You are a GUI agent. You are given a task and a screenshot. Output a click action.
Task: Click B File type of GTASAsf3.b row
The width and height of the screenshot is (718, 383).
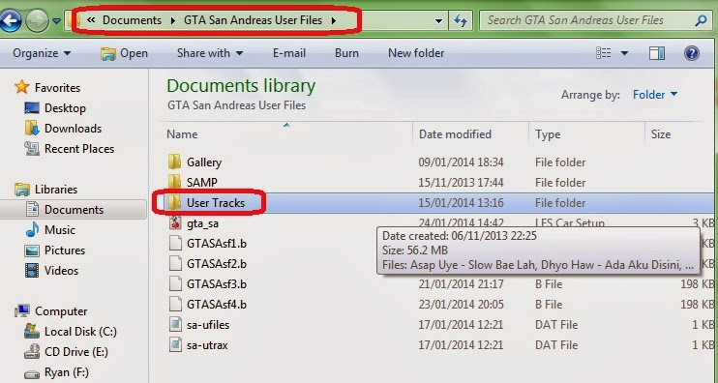click(548, 284)
